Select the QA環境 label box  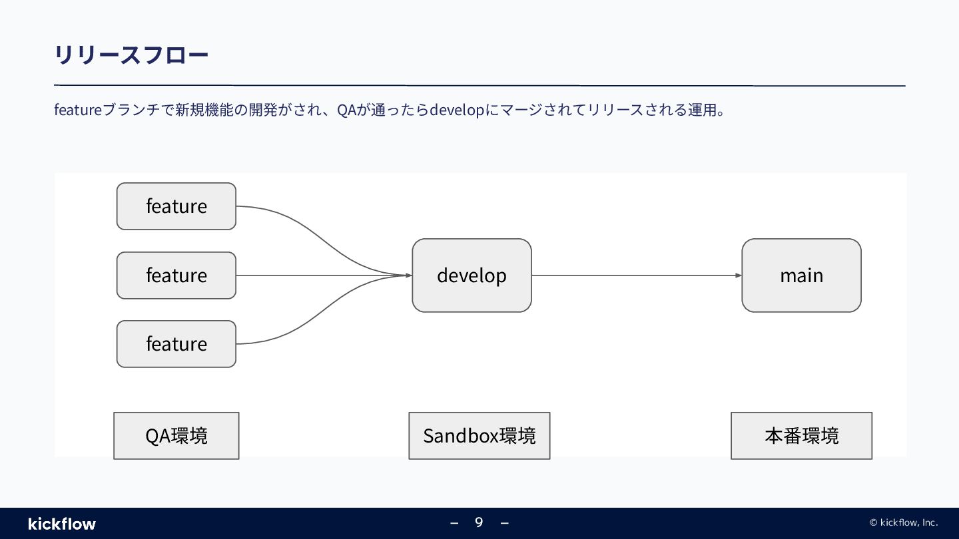pyautogui.click(x=176, y=436)
